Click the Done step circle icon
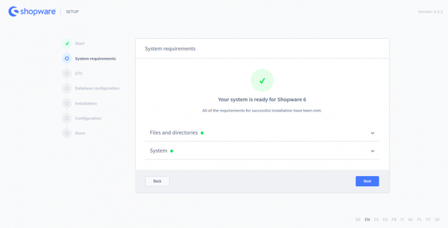This screenshot has height=228, width=448. click(67, 133)
